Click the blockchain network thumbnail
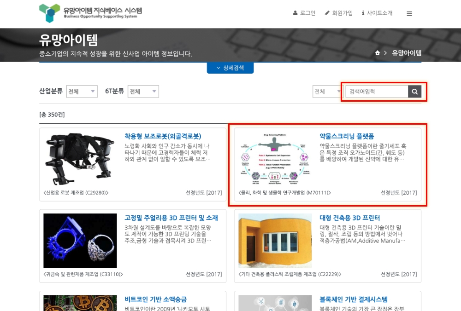The image size is (461, 311). click(275, 303)
